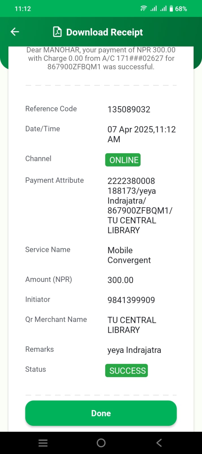Select the reference code 135089032
Viewport: 202px width, 454px height.
click(129, 109)
